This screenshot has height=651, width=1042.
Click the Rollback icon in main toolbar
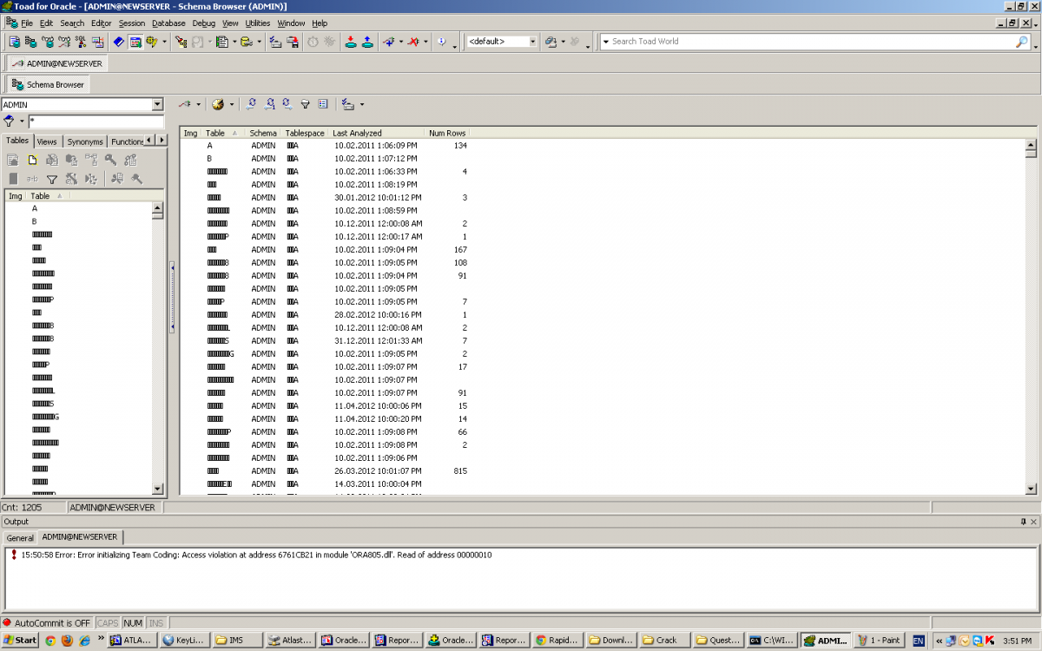(x=366, y=42)
